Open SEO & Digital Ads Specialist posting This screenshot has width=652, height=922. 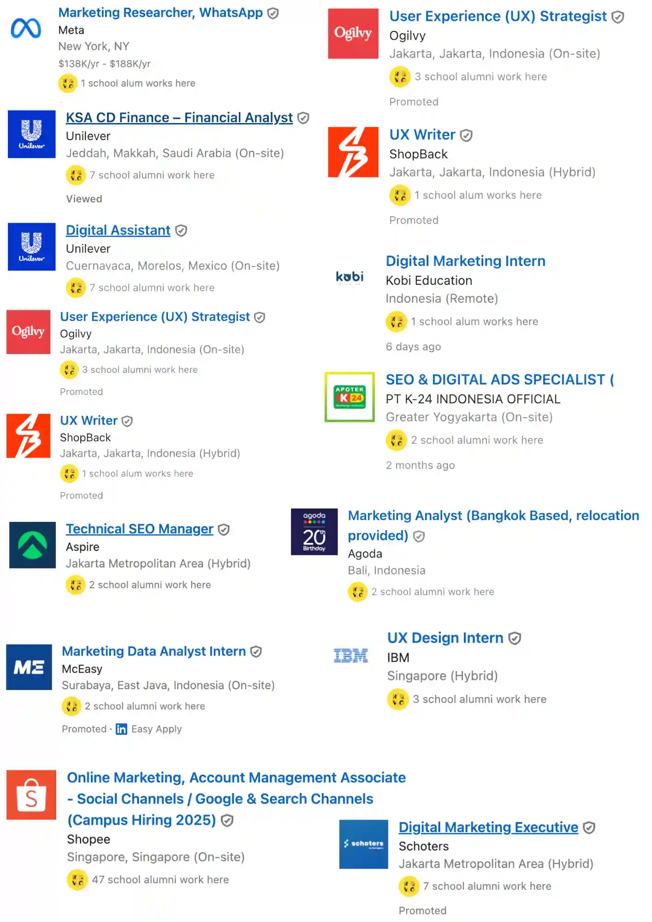pyautogui.click(x=499, y=380)
